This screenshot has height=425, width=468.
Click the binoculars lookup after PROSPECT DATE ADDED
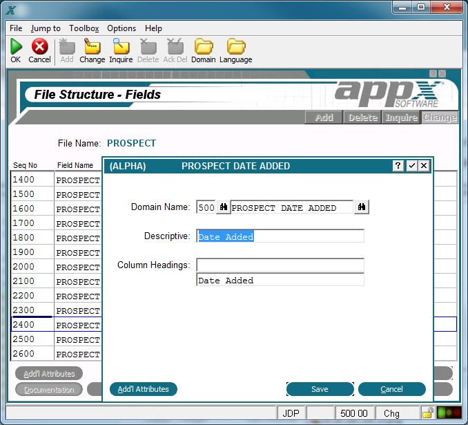click(362, 207)
